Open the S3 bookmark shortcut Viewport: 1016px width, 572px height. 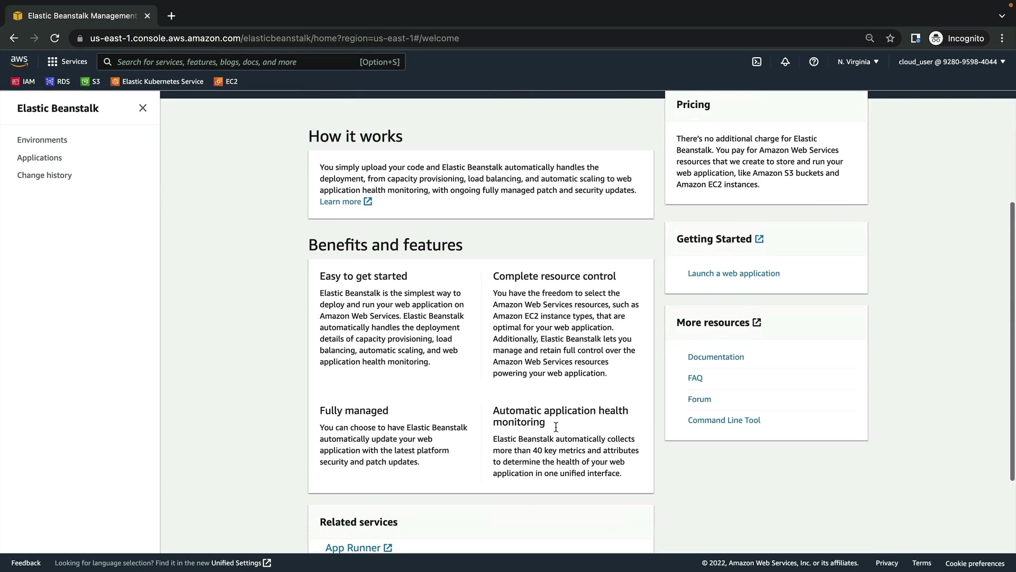click(90, 82)
